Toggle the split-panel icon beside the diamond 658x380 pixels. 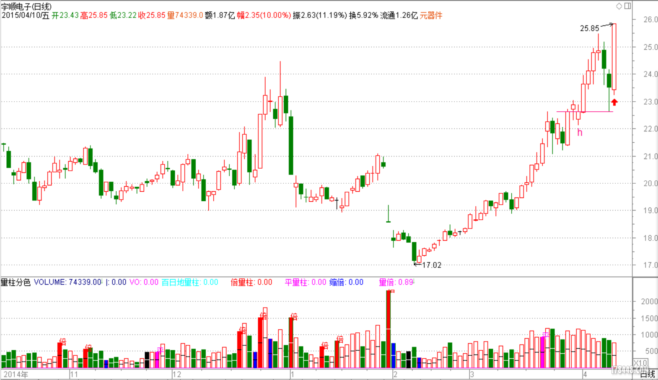[627, 6]
